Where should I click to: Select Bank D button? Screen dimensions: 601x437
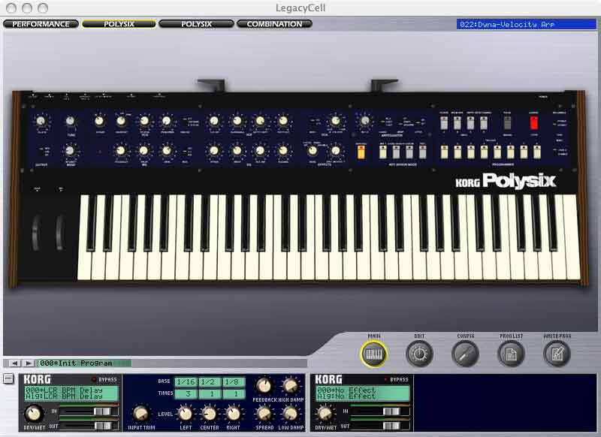[484, 122]
